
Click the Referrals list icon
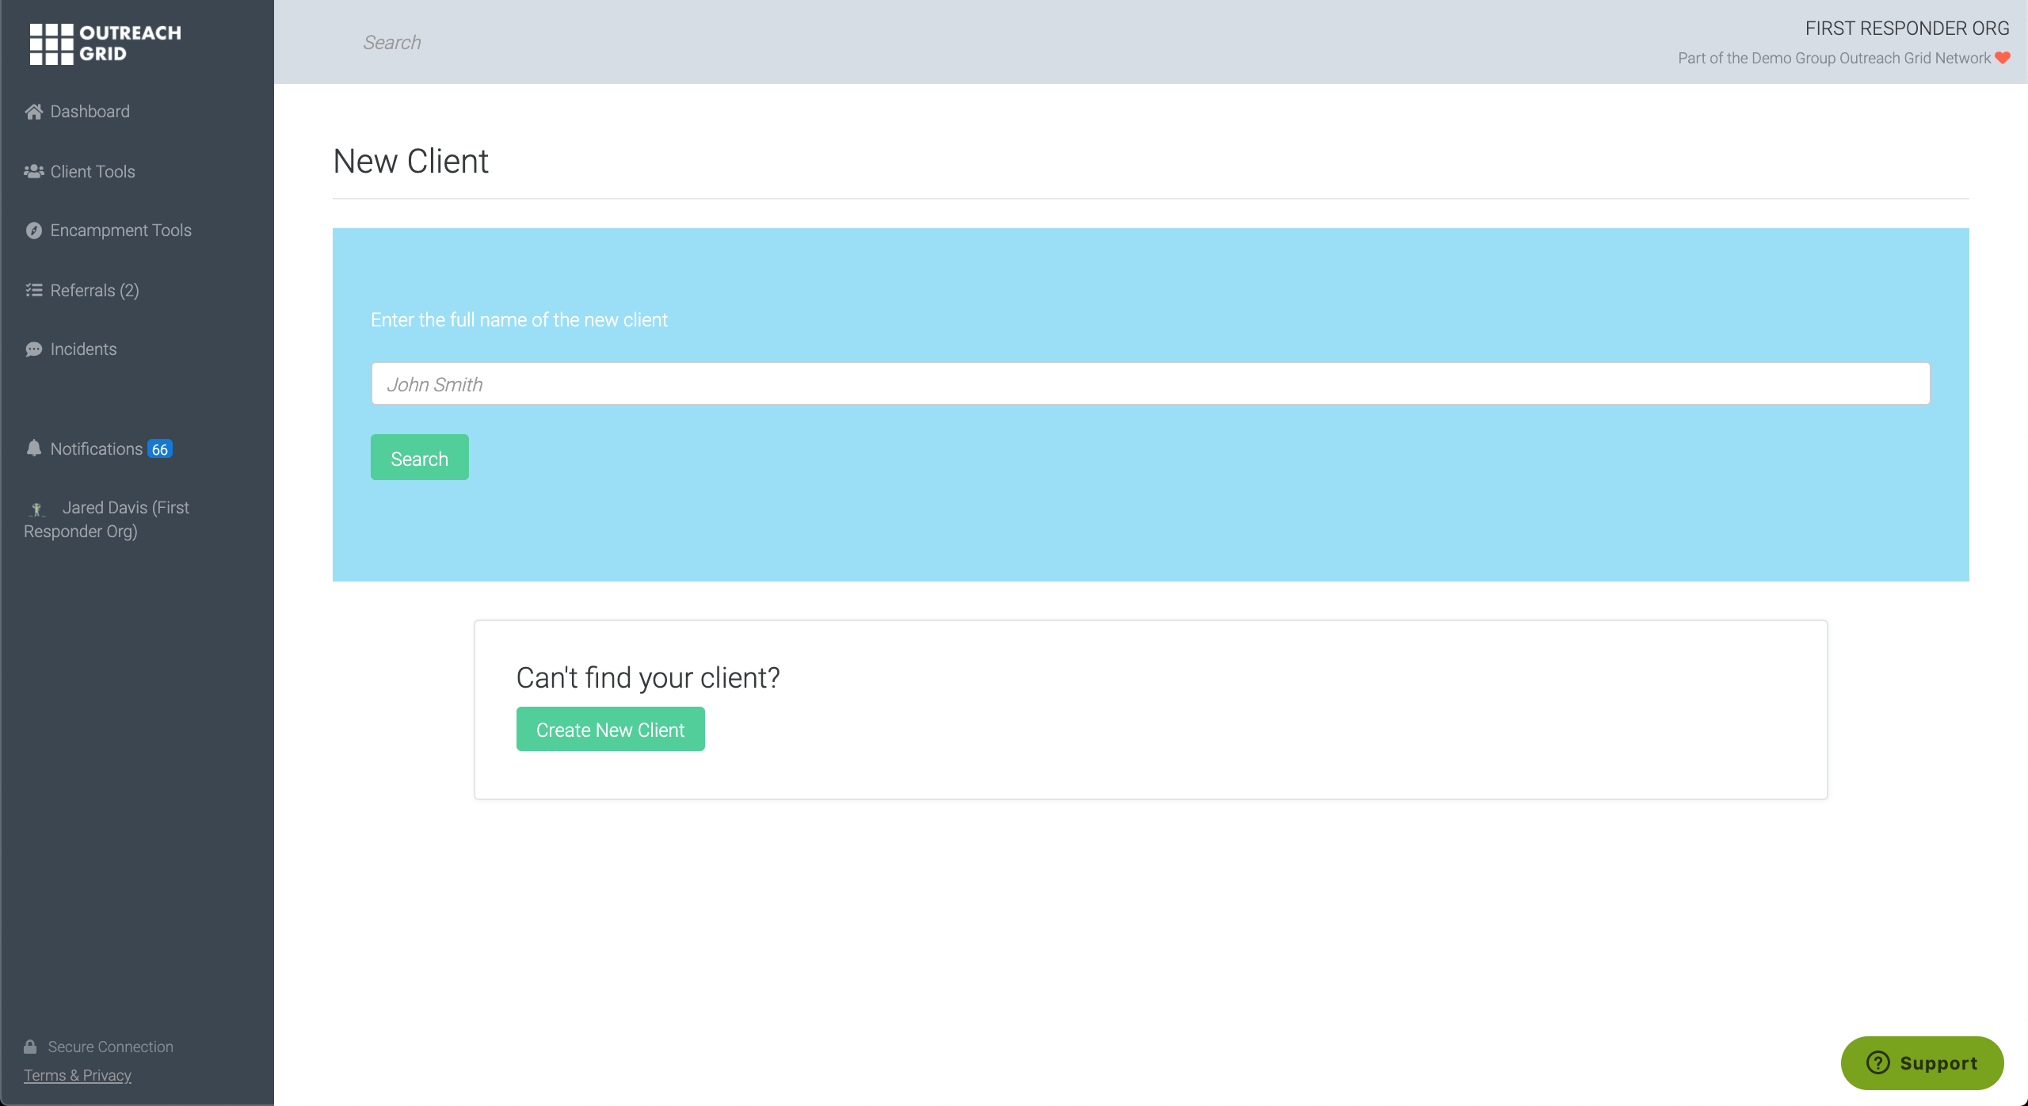(33, 291)
